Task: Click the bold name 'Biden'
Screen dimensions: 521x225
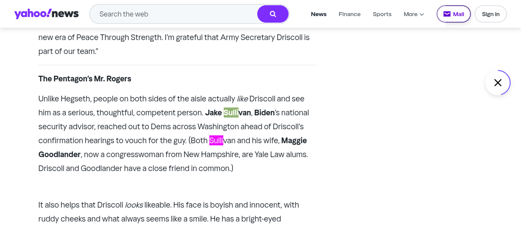Action: coord(264,113)
